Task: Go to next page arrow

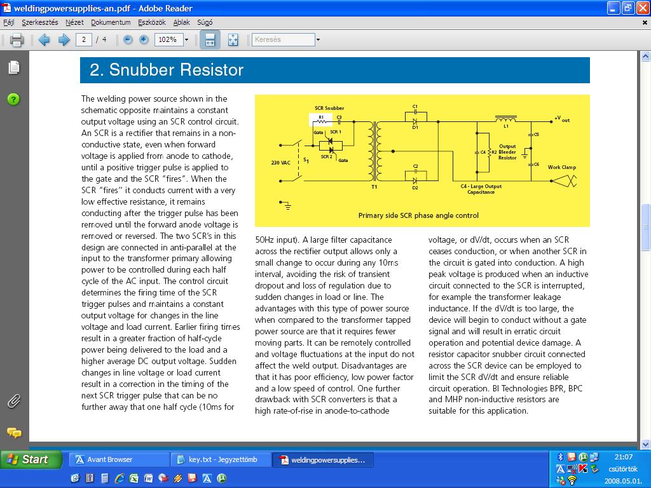Action: coord(64,40)
